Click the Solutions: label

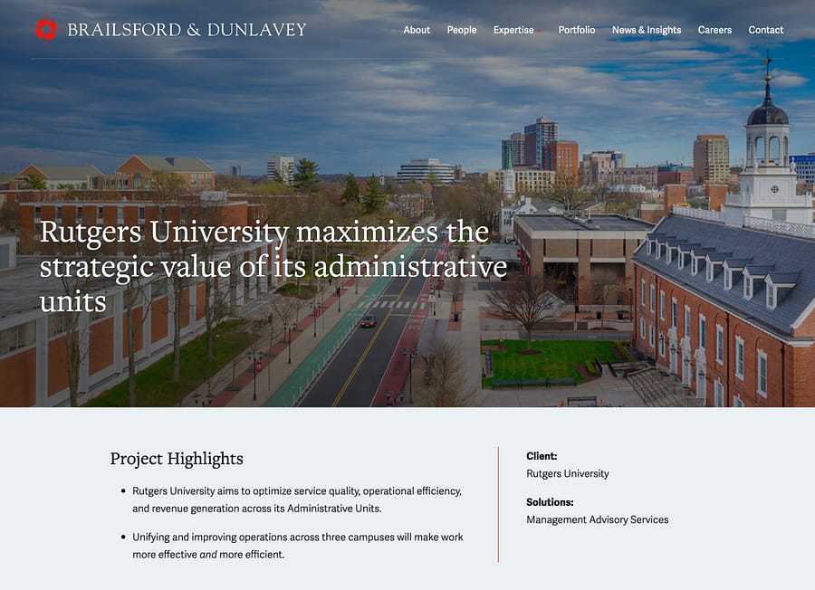tap(550, 502)
